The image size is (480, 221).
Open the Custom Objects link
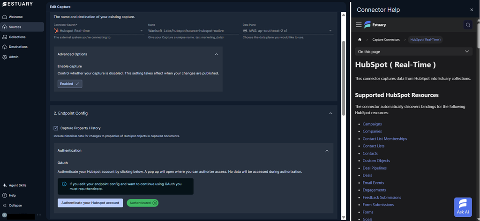(x=376, y=161)
